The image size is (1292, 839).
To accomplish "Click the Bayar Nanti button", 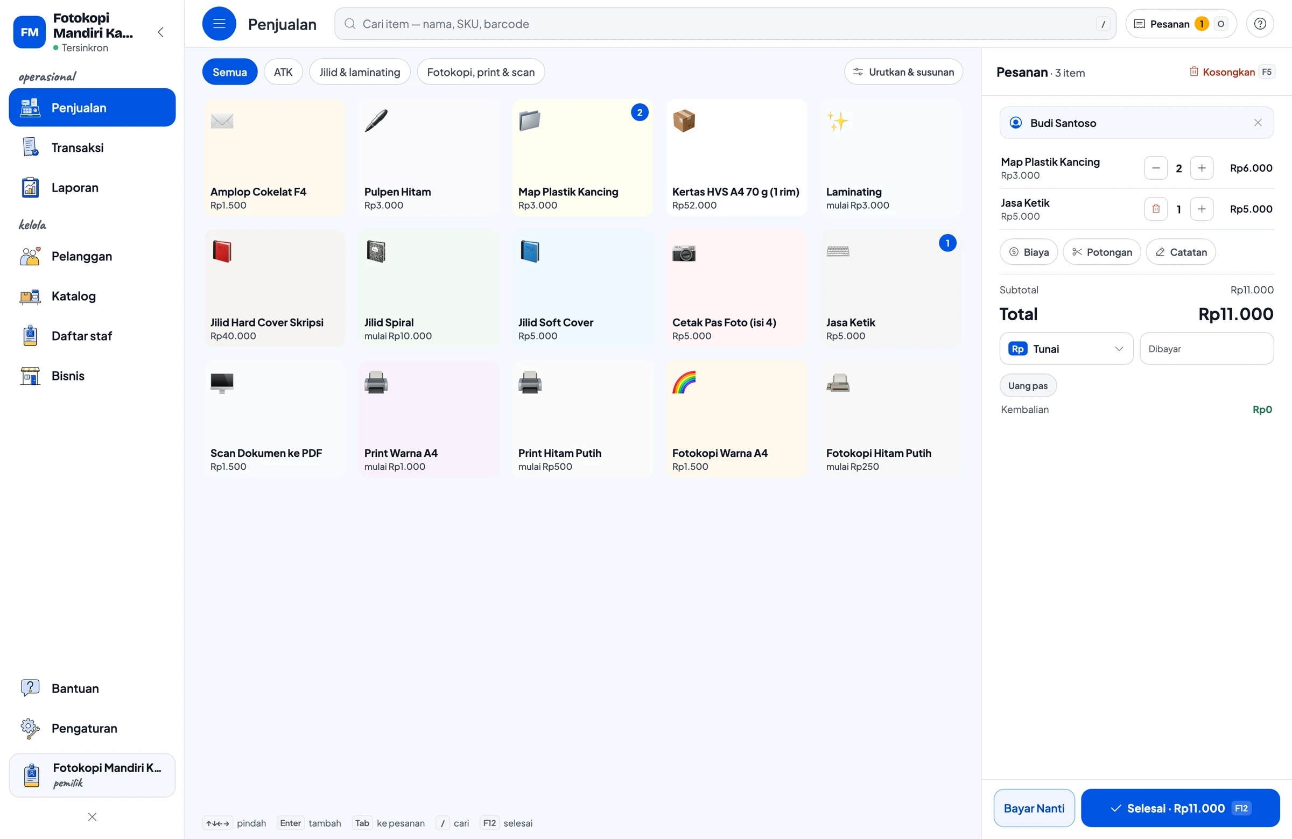I will point(1034,808).
